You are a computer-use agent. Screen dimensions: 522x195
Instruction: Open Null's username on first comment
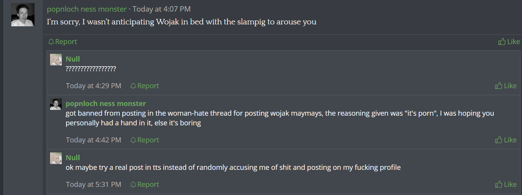[73, 59]
